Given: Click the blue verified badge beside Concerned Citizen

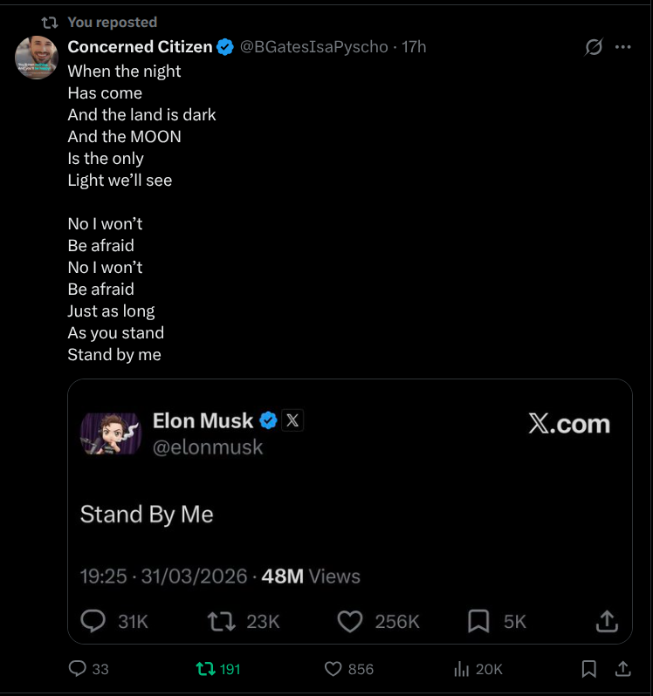Looking at the screenshot, I should pyautogui.click(x=225, y=47).
